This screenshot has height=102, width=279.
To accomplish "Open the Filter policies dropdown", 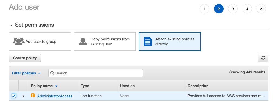I will 26,73.
